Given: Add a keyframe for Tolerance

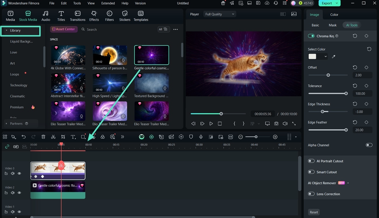Looking at the screenshot, I should point(366,86).
